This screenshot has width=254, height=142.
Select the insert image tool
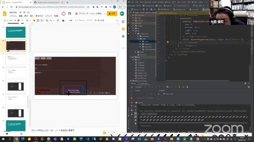point(42,21)
